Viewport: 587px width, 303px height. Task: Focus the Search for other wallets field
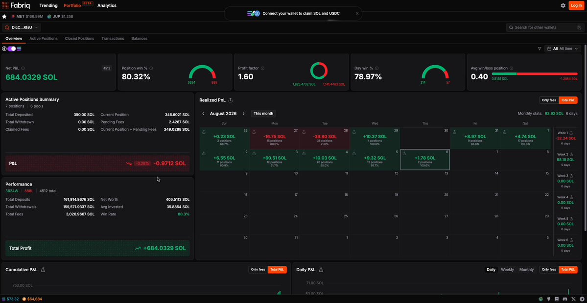[x=545, y=28]
